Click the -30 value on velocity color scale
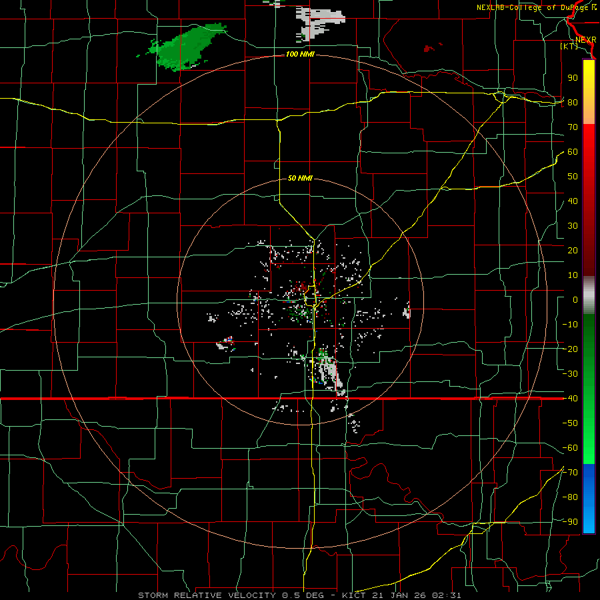This screenshot has height=600, width=600. pyautogui.click(x=570, y=374)
